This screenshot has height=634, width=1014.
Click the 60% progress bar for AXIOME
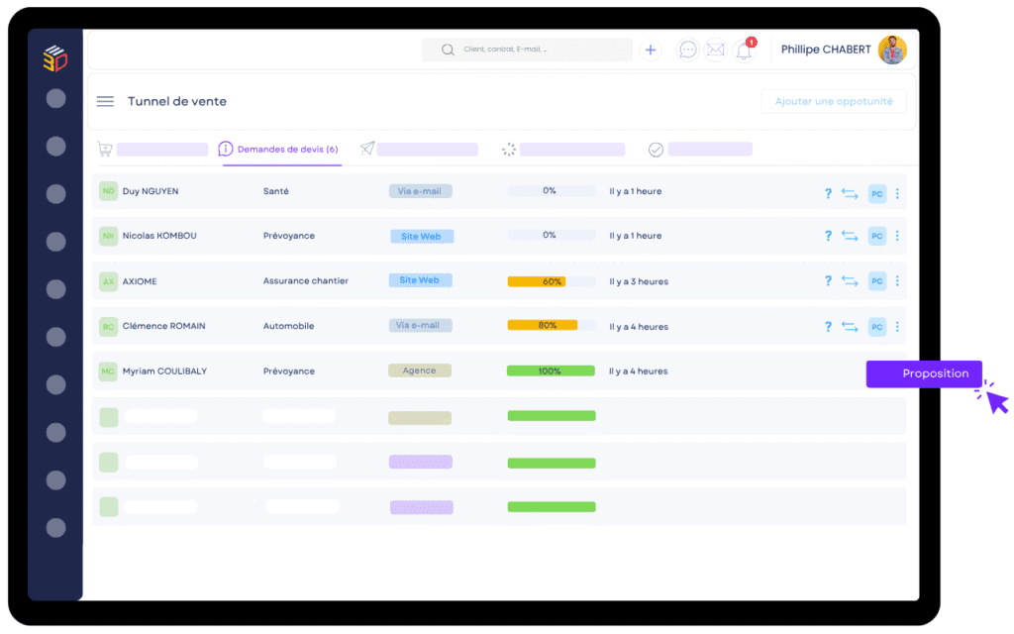point(552,281)
